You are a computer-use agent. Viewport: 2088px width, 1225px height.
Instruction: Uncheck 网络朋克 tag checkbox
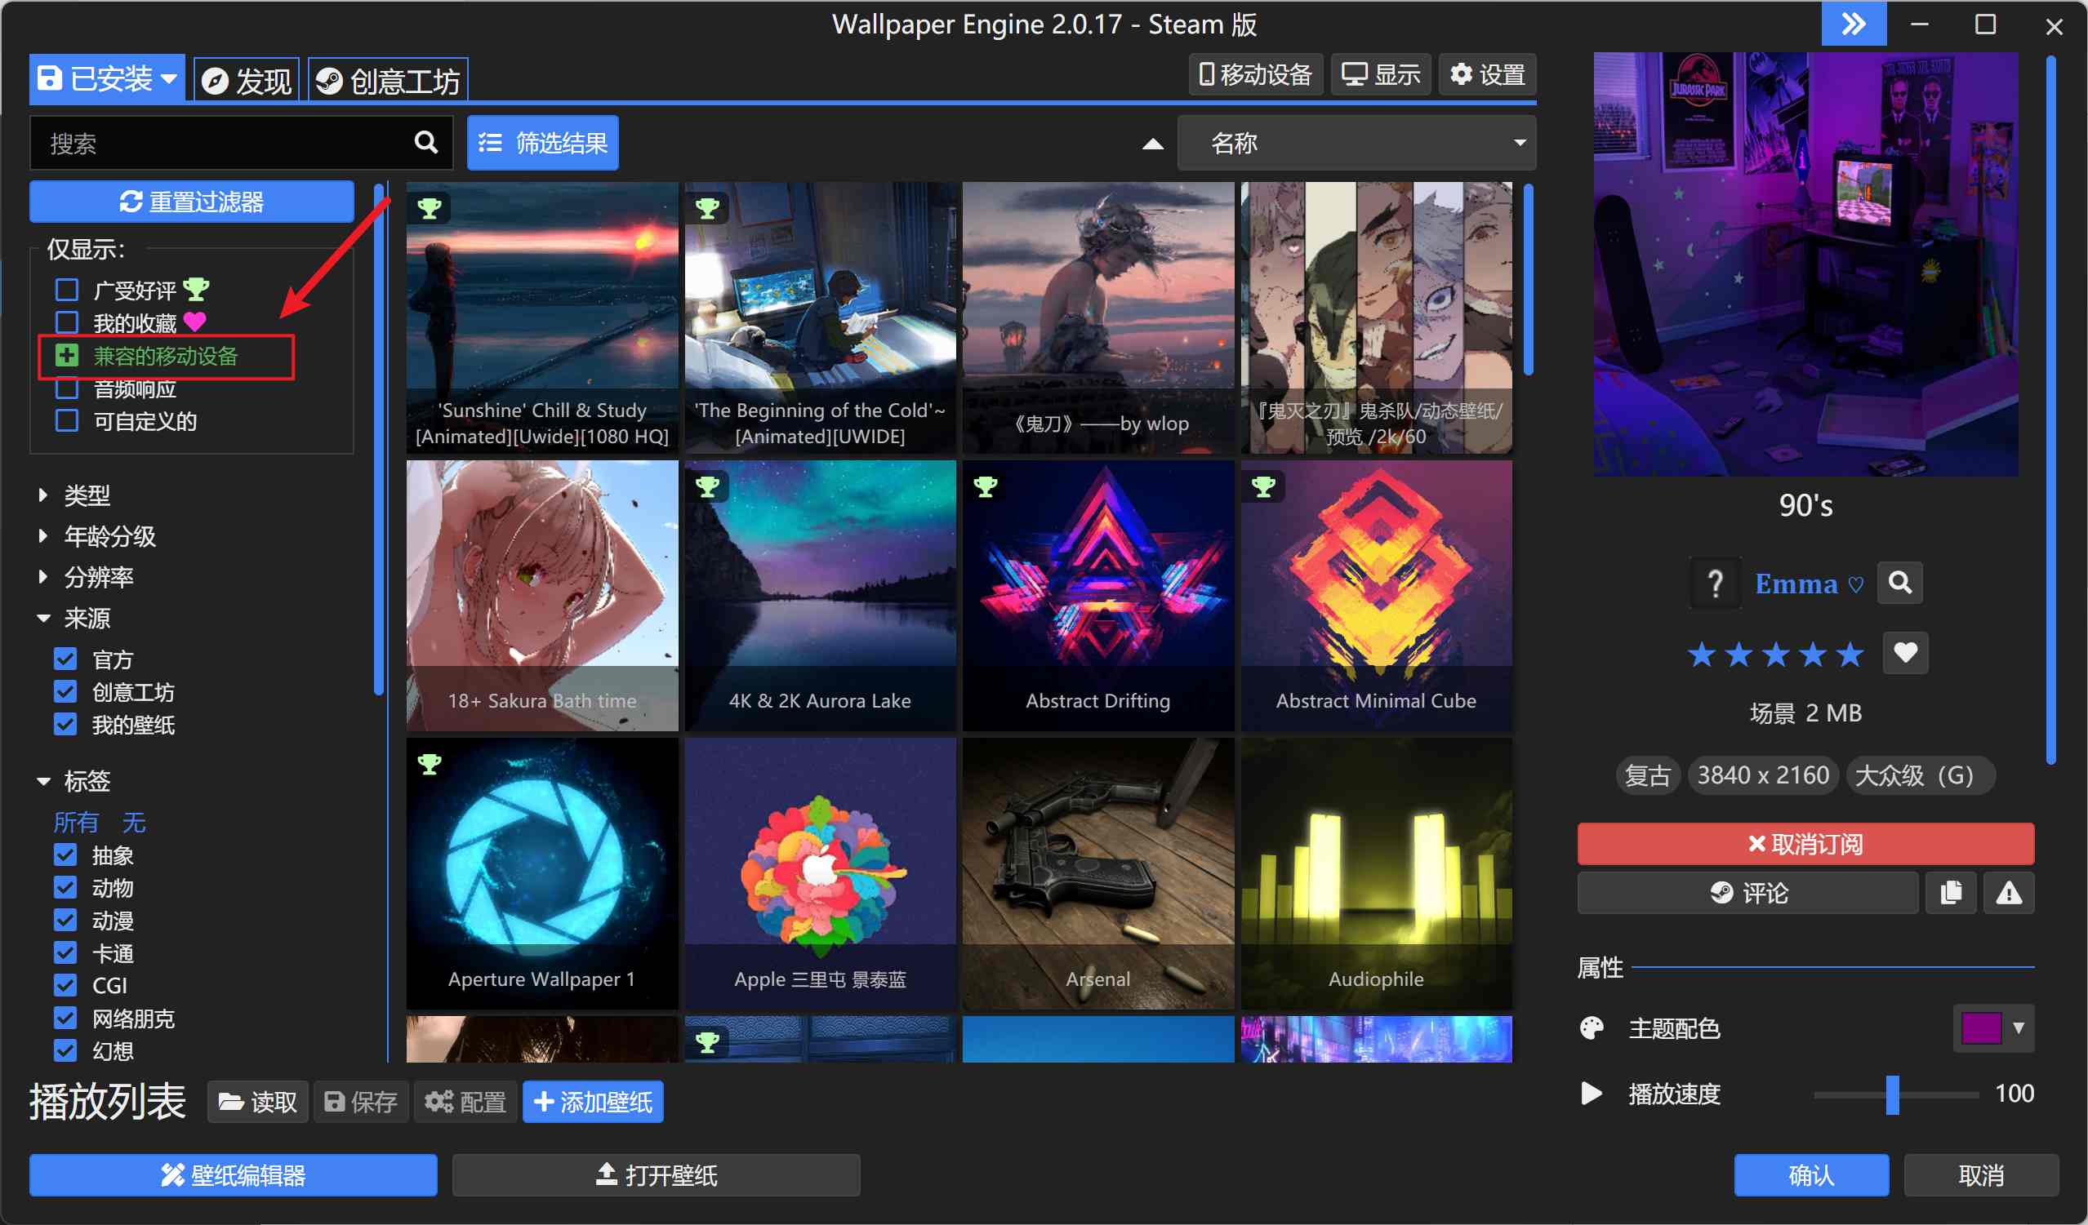tap(65, 1018)
